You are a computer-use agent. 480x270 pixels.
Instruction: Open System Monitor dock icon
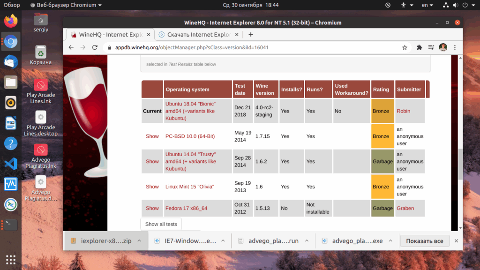[x=11, y=184]
